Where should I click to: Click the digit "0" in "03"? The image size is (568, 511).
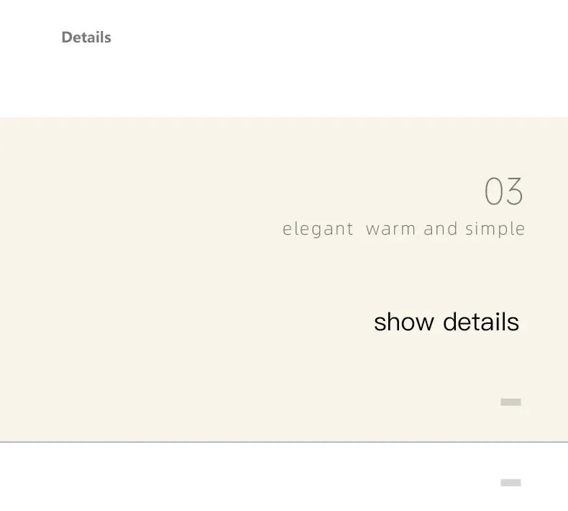pos(493,191)
